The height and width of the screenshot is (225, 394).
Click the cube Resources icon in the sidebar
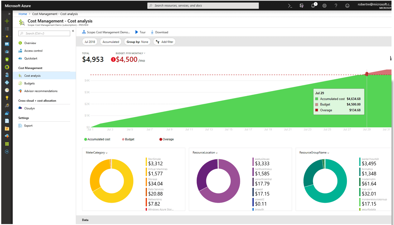(7, 52)
